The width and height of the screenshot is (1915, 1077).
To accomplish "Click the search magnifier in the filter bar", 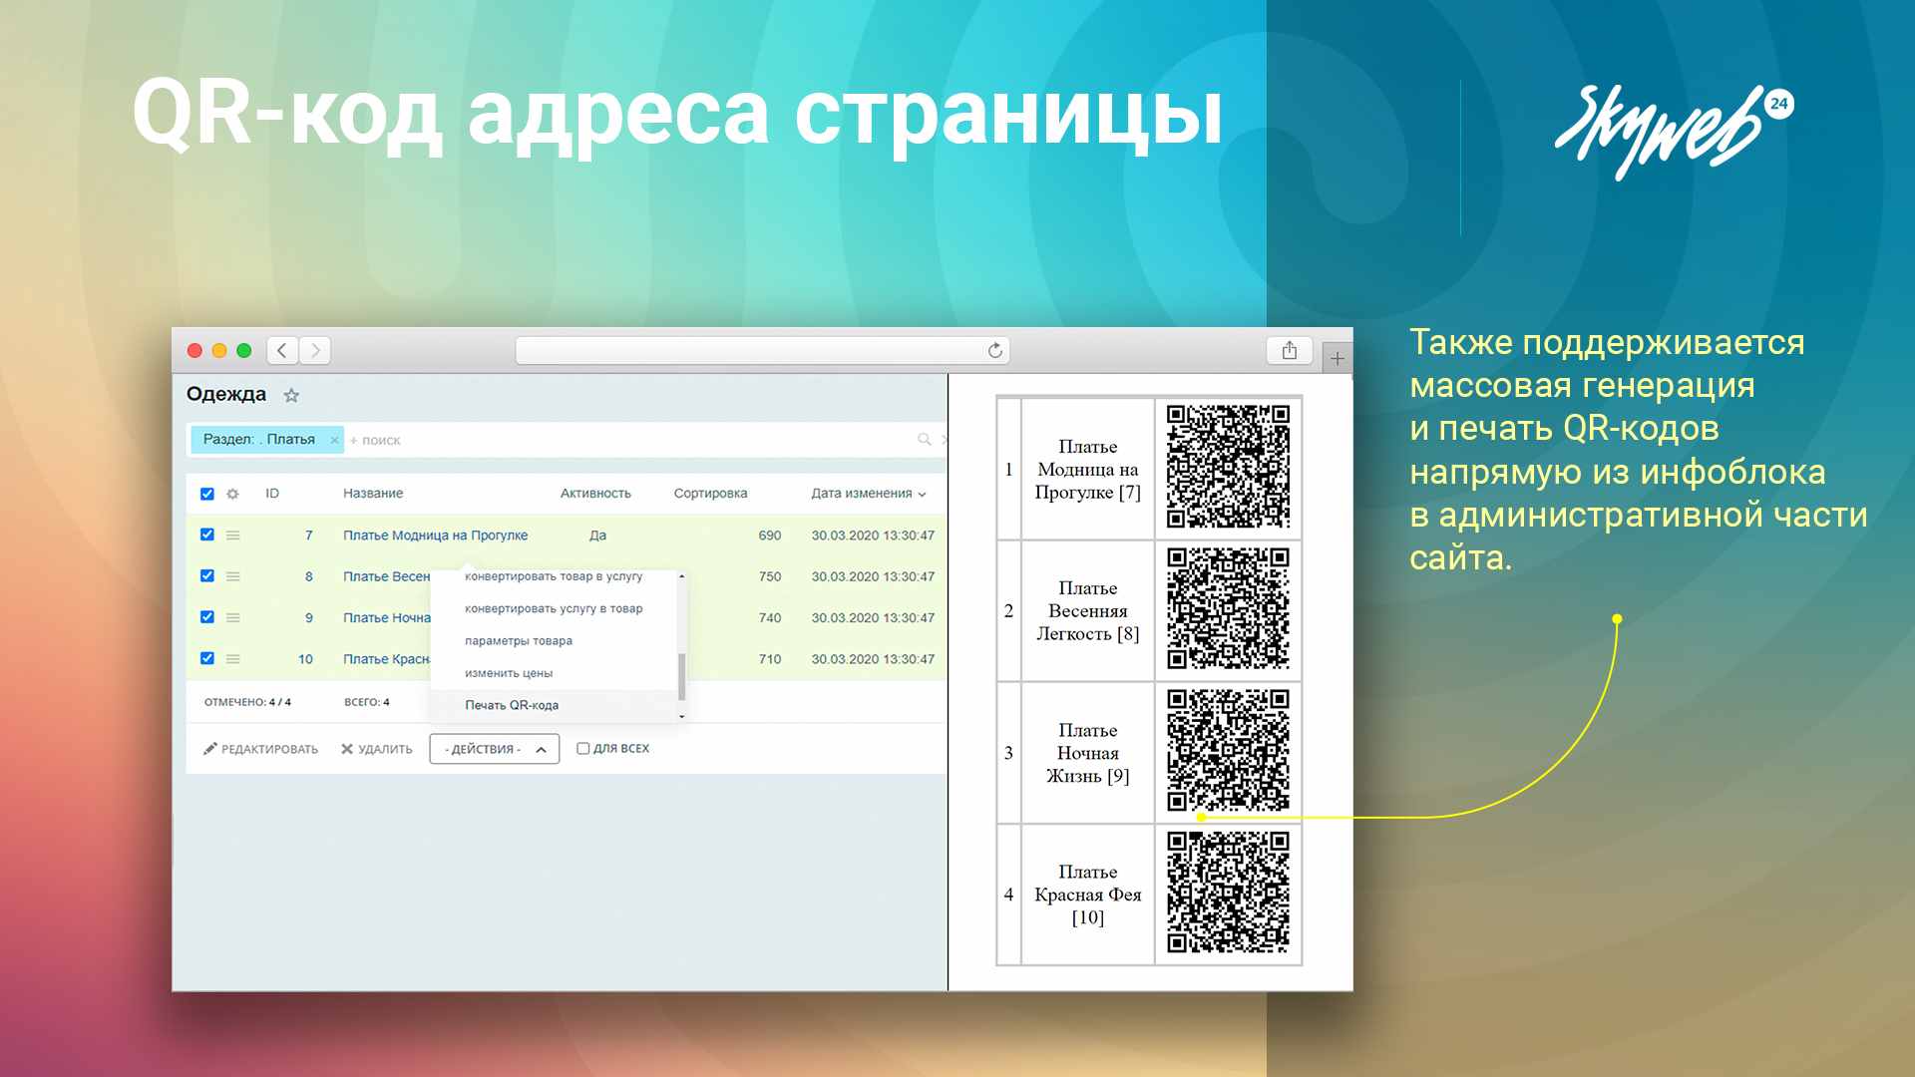I will click(x=925, y=439).
